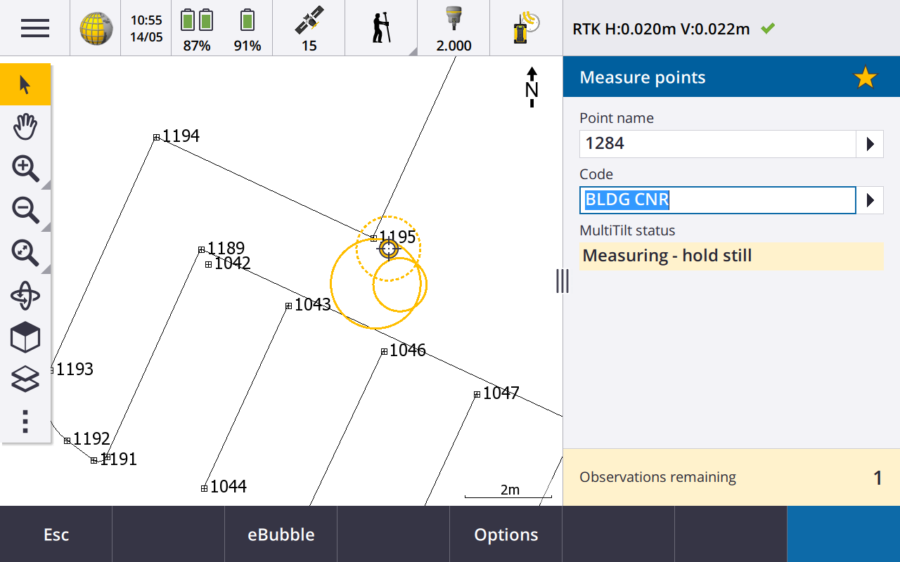Open the Code field arrow dropdown

click(x=870, y=200)
